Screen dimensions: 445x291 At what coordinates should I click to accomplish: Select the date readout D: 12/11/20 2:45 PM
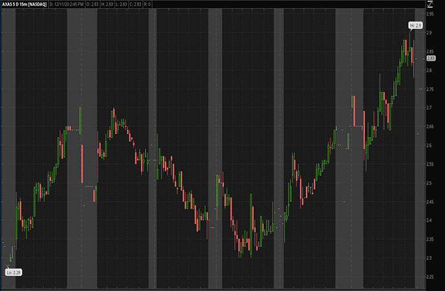[x=67, y=5]
